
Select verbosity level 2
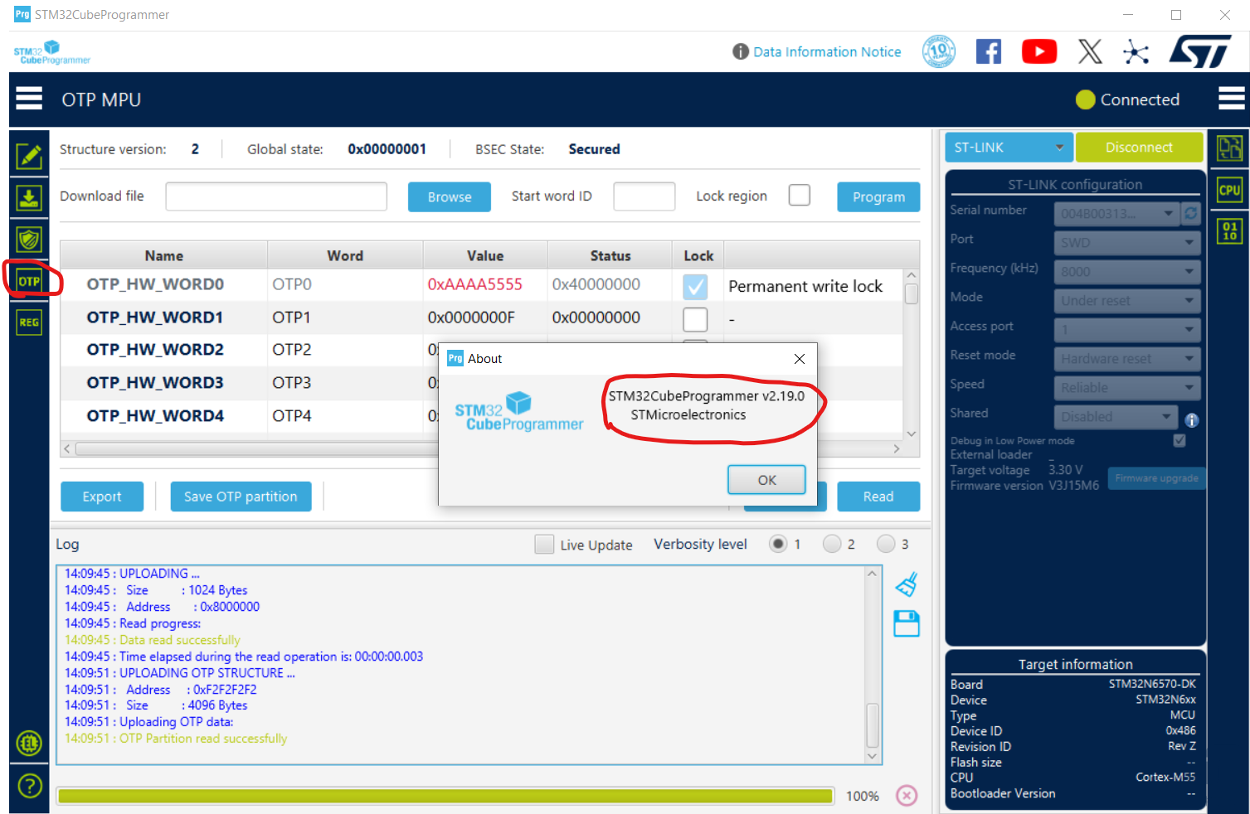tap(832, 544)
